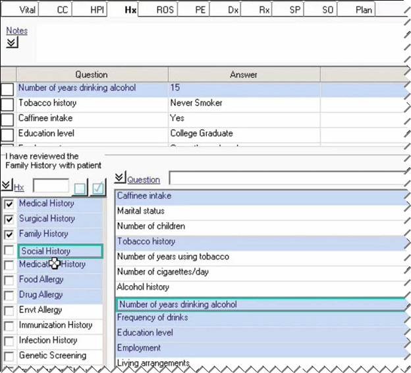Viewport: 411px width, 373px height.
Task: Click the Hx link label
Action: [x=18, y=188]
